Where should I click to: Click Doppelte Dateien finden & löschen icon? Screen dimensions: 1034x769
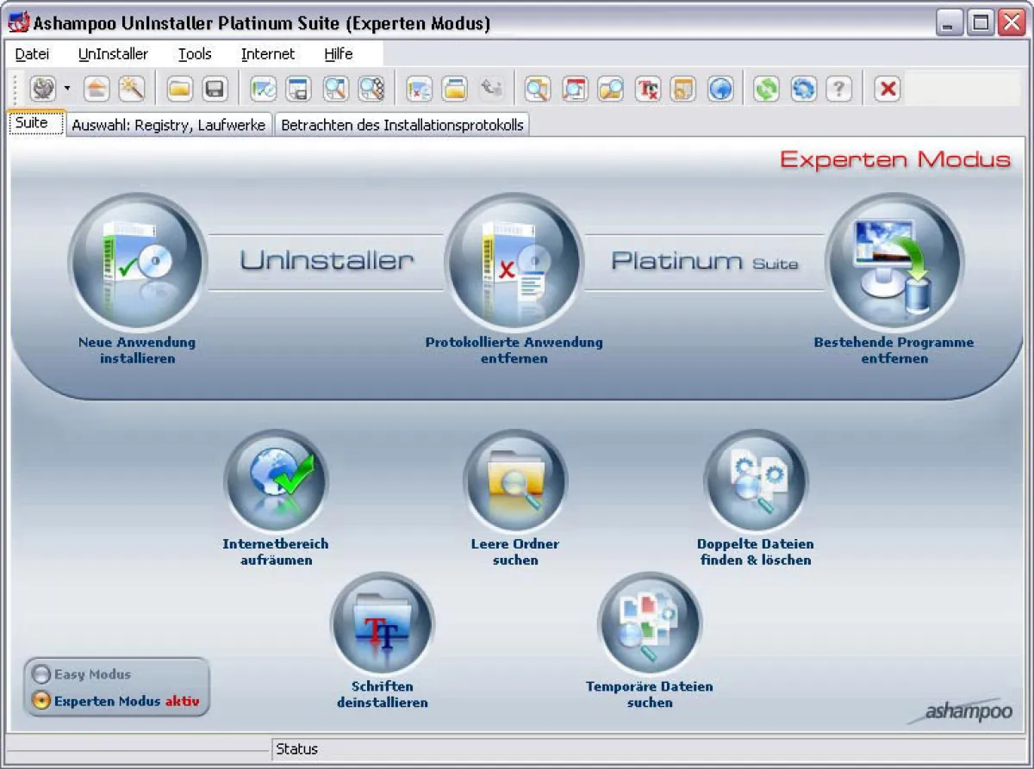point(755,481)
